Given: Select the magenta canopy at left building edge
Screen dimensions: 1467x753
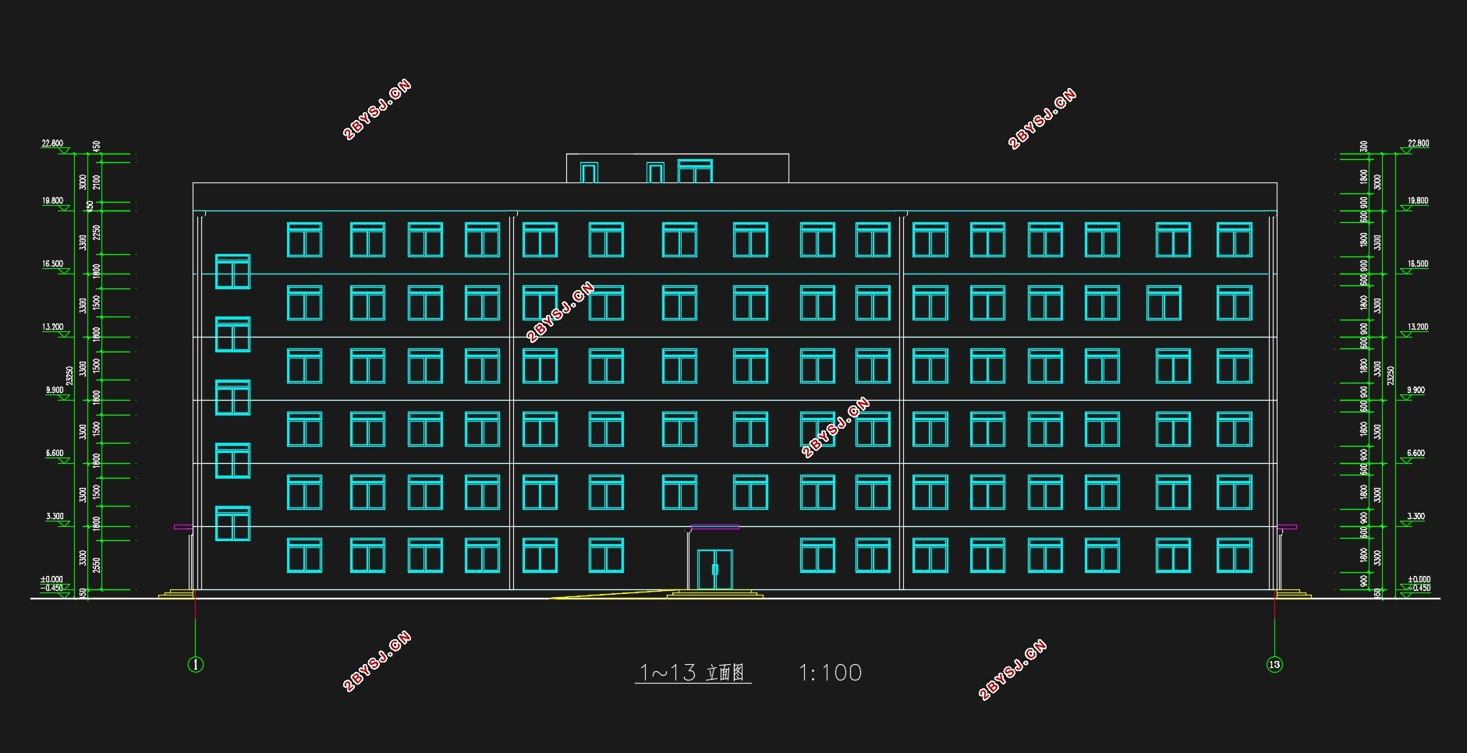Looking at the screenshot, I should pos(183,527).
